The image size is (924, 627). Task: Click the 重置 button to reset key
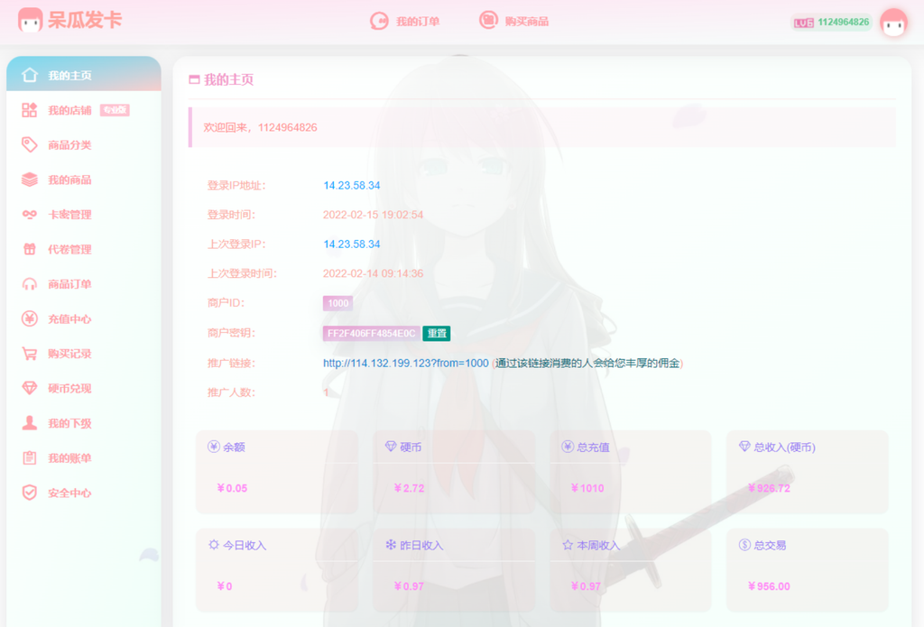437,334
